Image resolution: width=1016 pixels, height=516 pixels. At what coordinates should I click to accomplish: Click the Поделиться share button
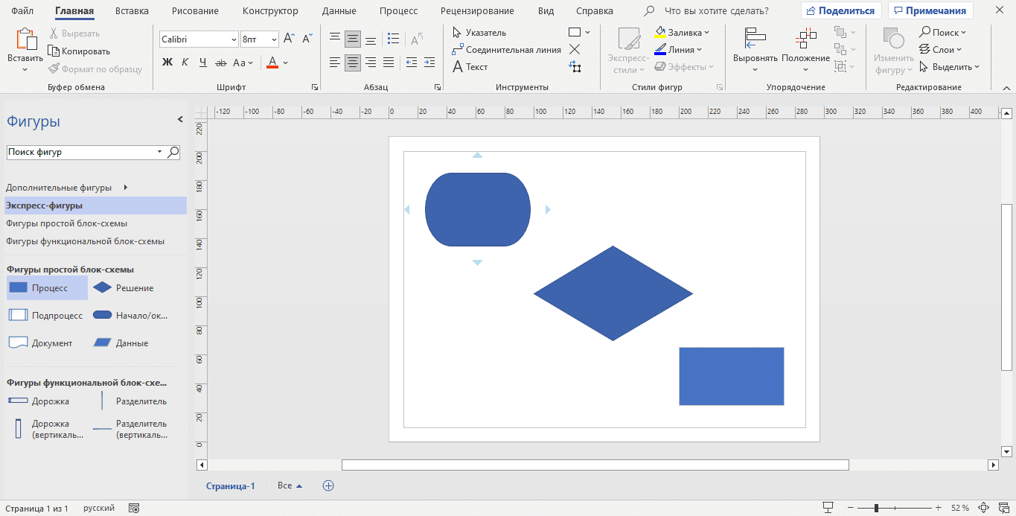pos(841,11)
